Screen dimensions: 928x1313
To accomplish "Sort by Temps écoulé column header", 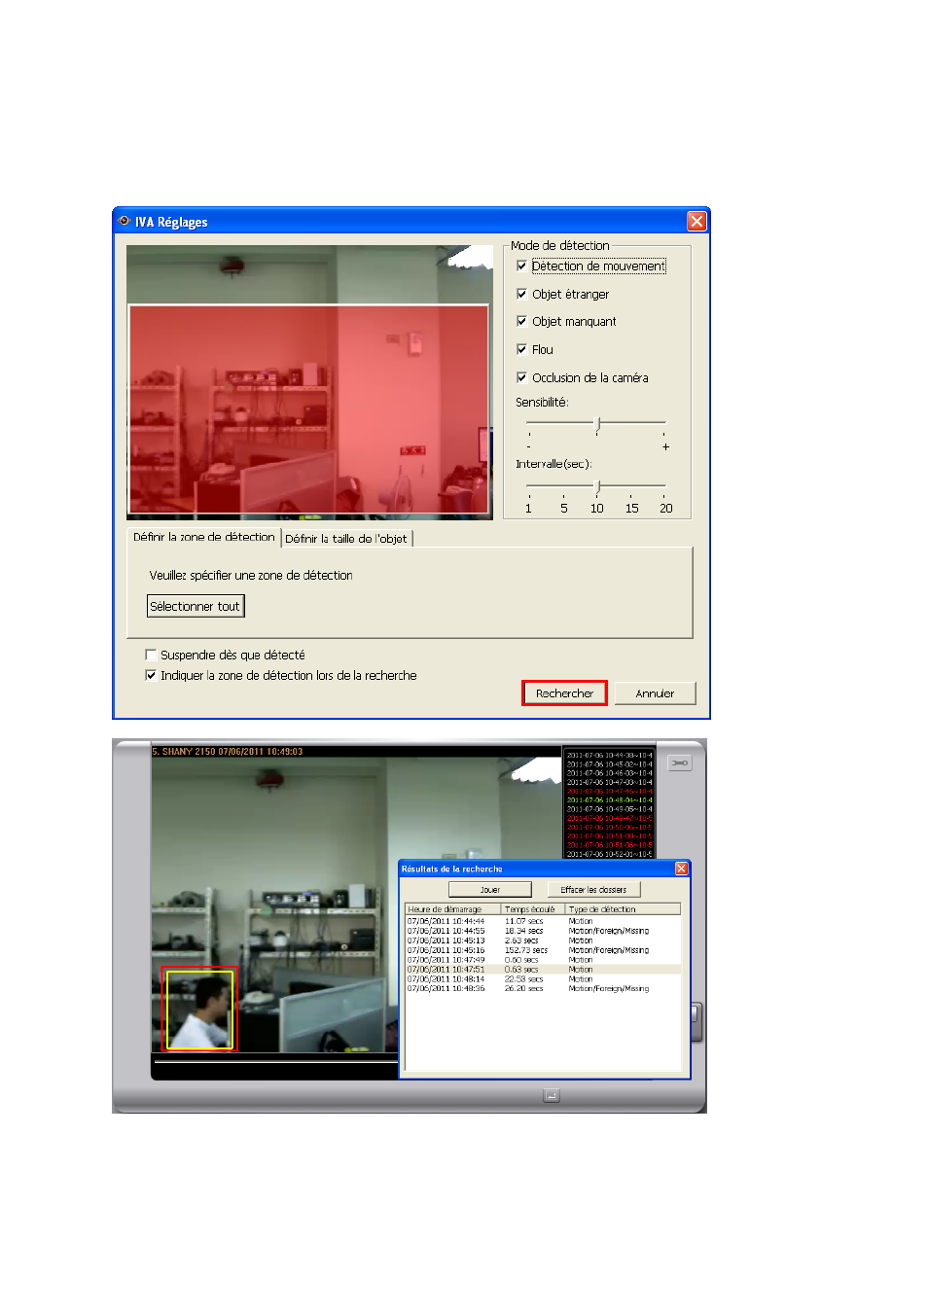I will coord(533,909).
